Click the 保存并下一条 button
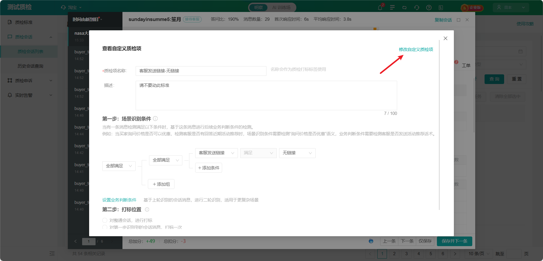This screenshot has height=261, width=543. pyautogui.click(x=454, y=241)
